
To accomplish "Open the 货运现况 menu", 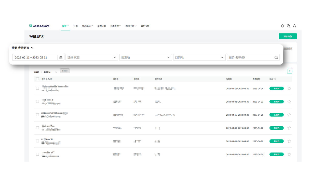I will [x=87, y=26].
